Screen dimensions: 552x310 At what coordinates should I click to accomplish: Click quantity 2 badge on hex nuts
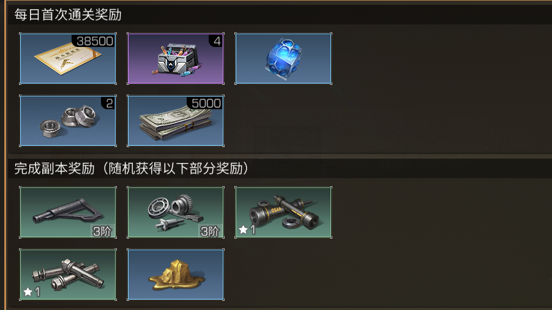click(x=109, y=103)
